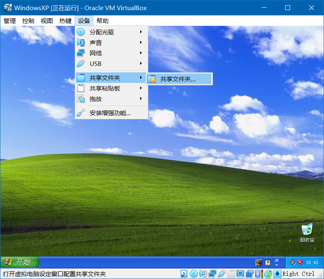The image size is (324, 279).
Task: Expand the 共享粘贴板 submenu
Action: pos(112,88)
